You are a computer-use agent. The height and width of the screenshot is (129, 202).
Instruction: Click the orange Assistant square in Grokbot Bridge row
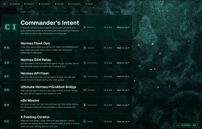click(x=85, y=90)
